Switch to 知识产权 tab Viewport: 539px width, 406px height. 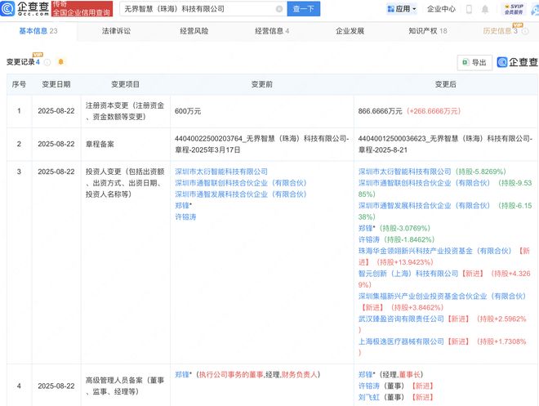click(428, 31)
